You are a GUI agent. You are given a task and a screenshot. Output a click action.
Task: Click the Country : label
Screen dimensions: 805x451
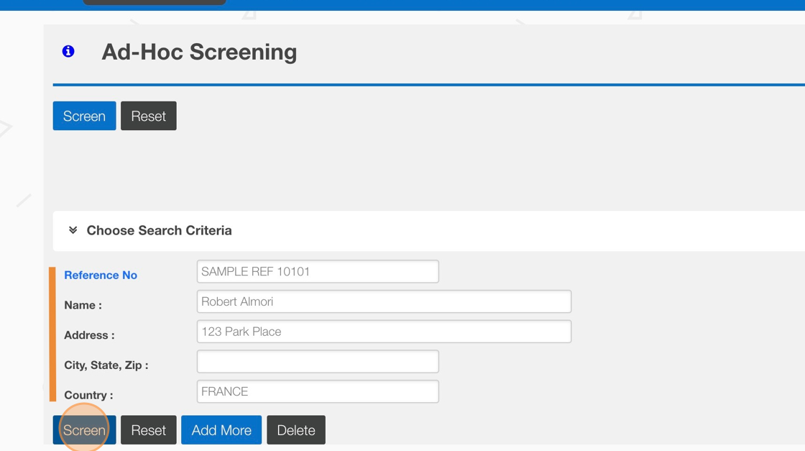(x=88, y=395)
